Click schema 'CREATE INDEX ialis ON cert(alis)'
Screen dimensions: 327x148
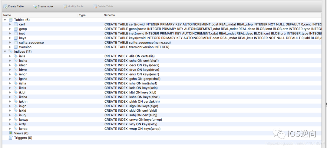click(130, 56)
